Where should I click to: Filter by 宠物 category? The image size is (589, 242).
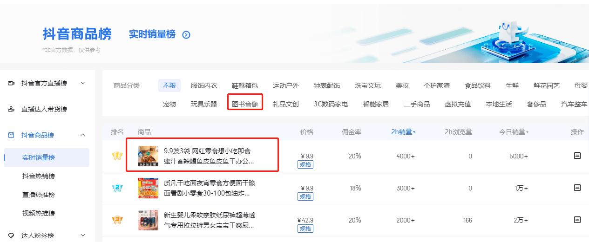169,104
